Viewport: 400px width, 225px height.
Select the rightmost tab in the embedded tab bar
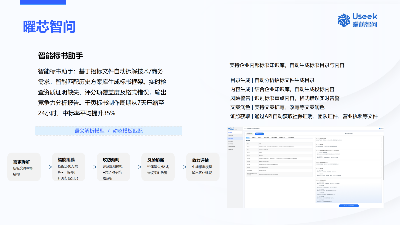coord(291,137)
